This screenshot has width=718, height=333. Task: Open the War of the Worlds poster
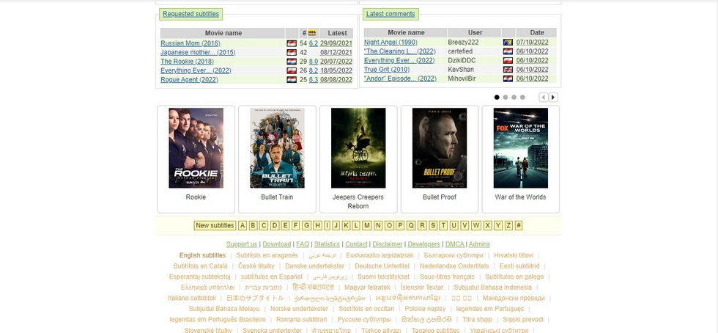tap(521, 148)
